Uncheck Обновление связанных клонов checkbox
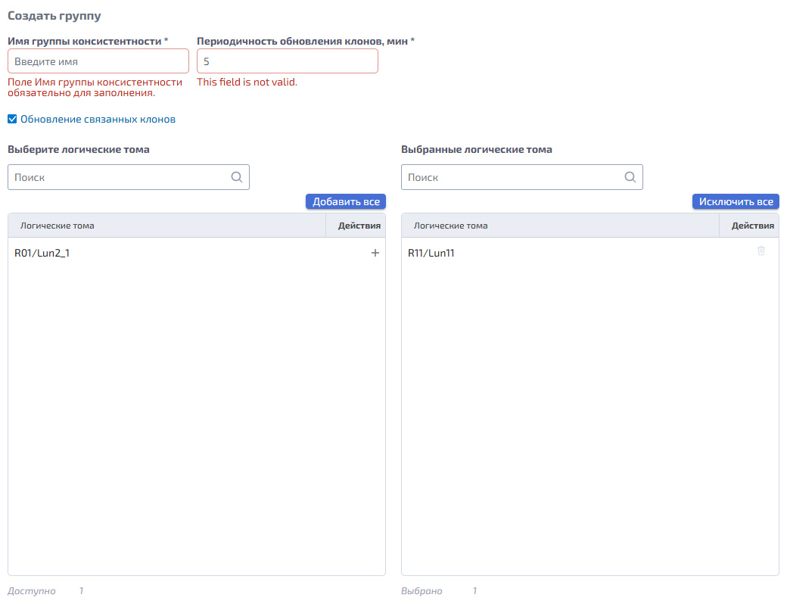This screenshot has height=604, width=787. point(13,119)
